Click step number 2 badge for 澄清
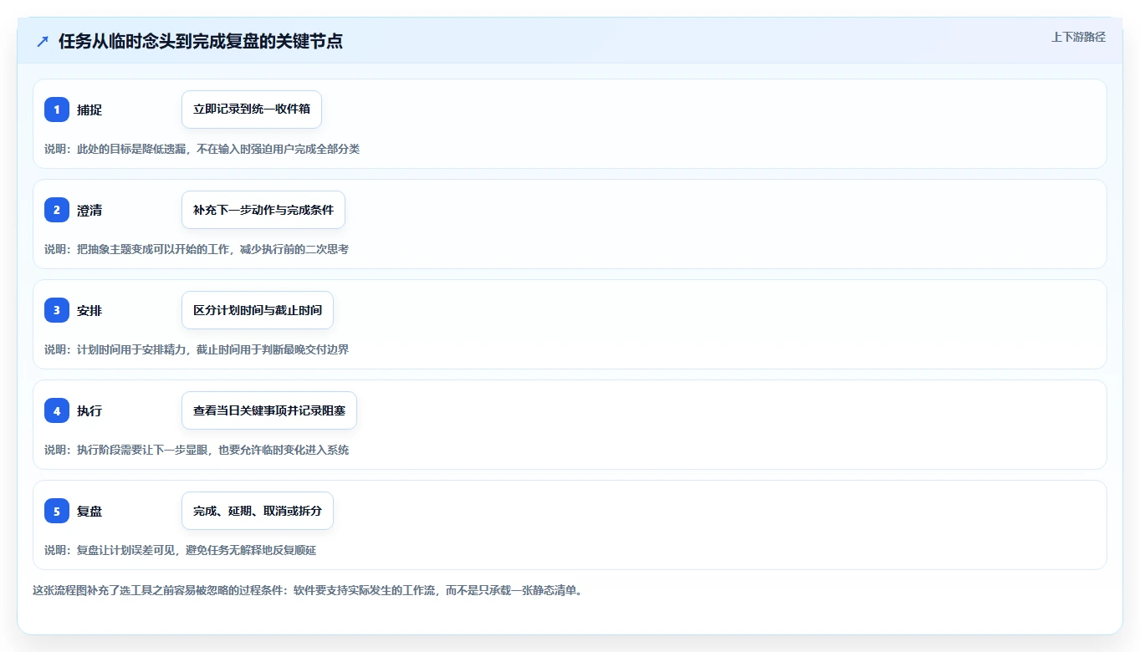Viewport: 1140px width, 652px height. click(x=57, y=210)
